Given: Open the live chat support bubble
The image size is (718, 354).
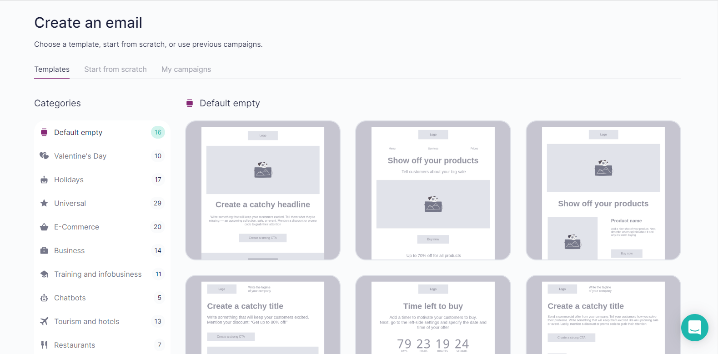Looking at the screenshot, I should pyautogui.click(x=694, y=328).
